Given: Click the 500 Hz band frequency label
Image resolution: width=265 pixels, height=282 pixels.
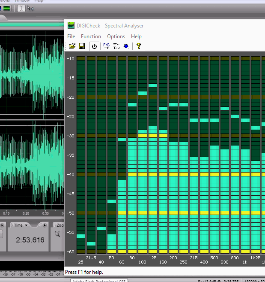Looking at the screenshot, I should 214,258.
